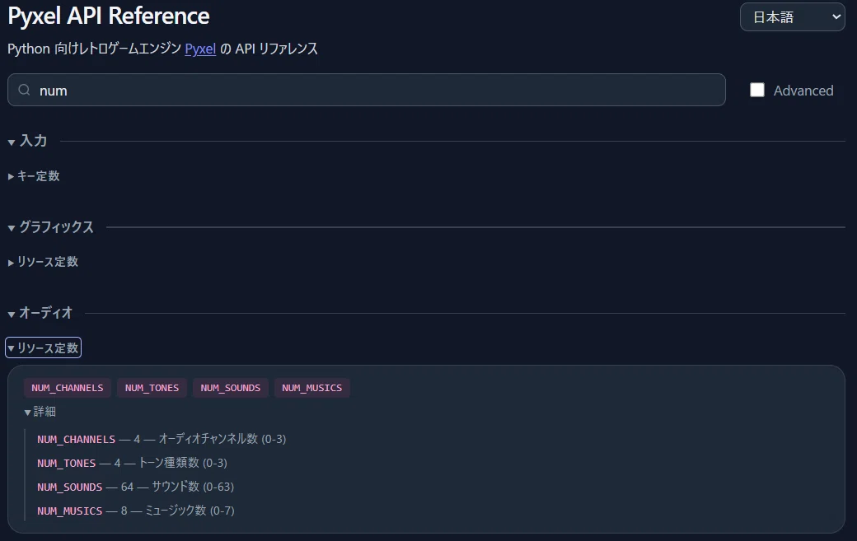857x541 pixels.
Task: Expand the キー定数 group
Action: pos(33,175)
